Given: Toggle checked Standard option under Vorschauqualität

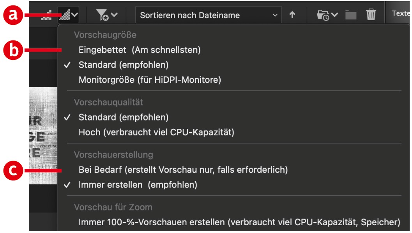Looking at the screenshot, I should click(123, 117).
